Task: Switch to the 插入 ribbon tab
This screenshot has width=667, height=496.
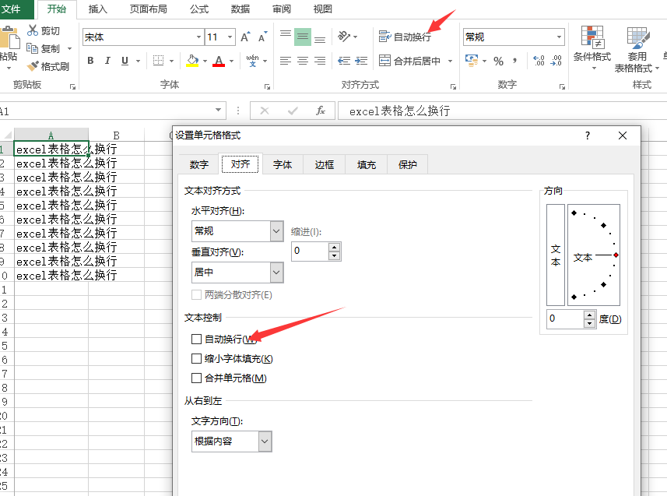Action: (98, 9)
